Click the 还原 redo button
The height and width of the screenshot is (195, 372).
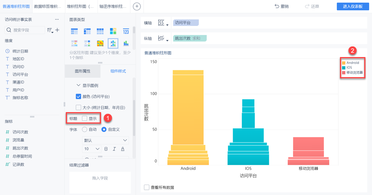point(312,6)
